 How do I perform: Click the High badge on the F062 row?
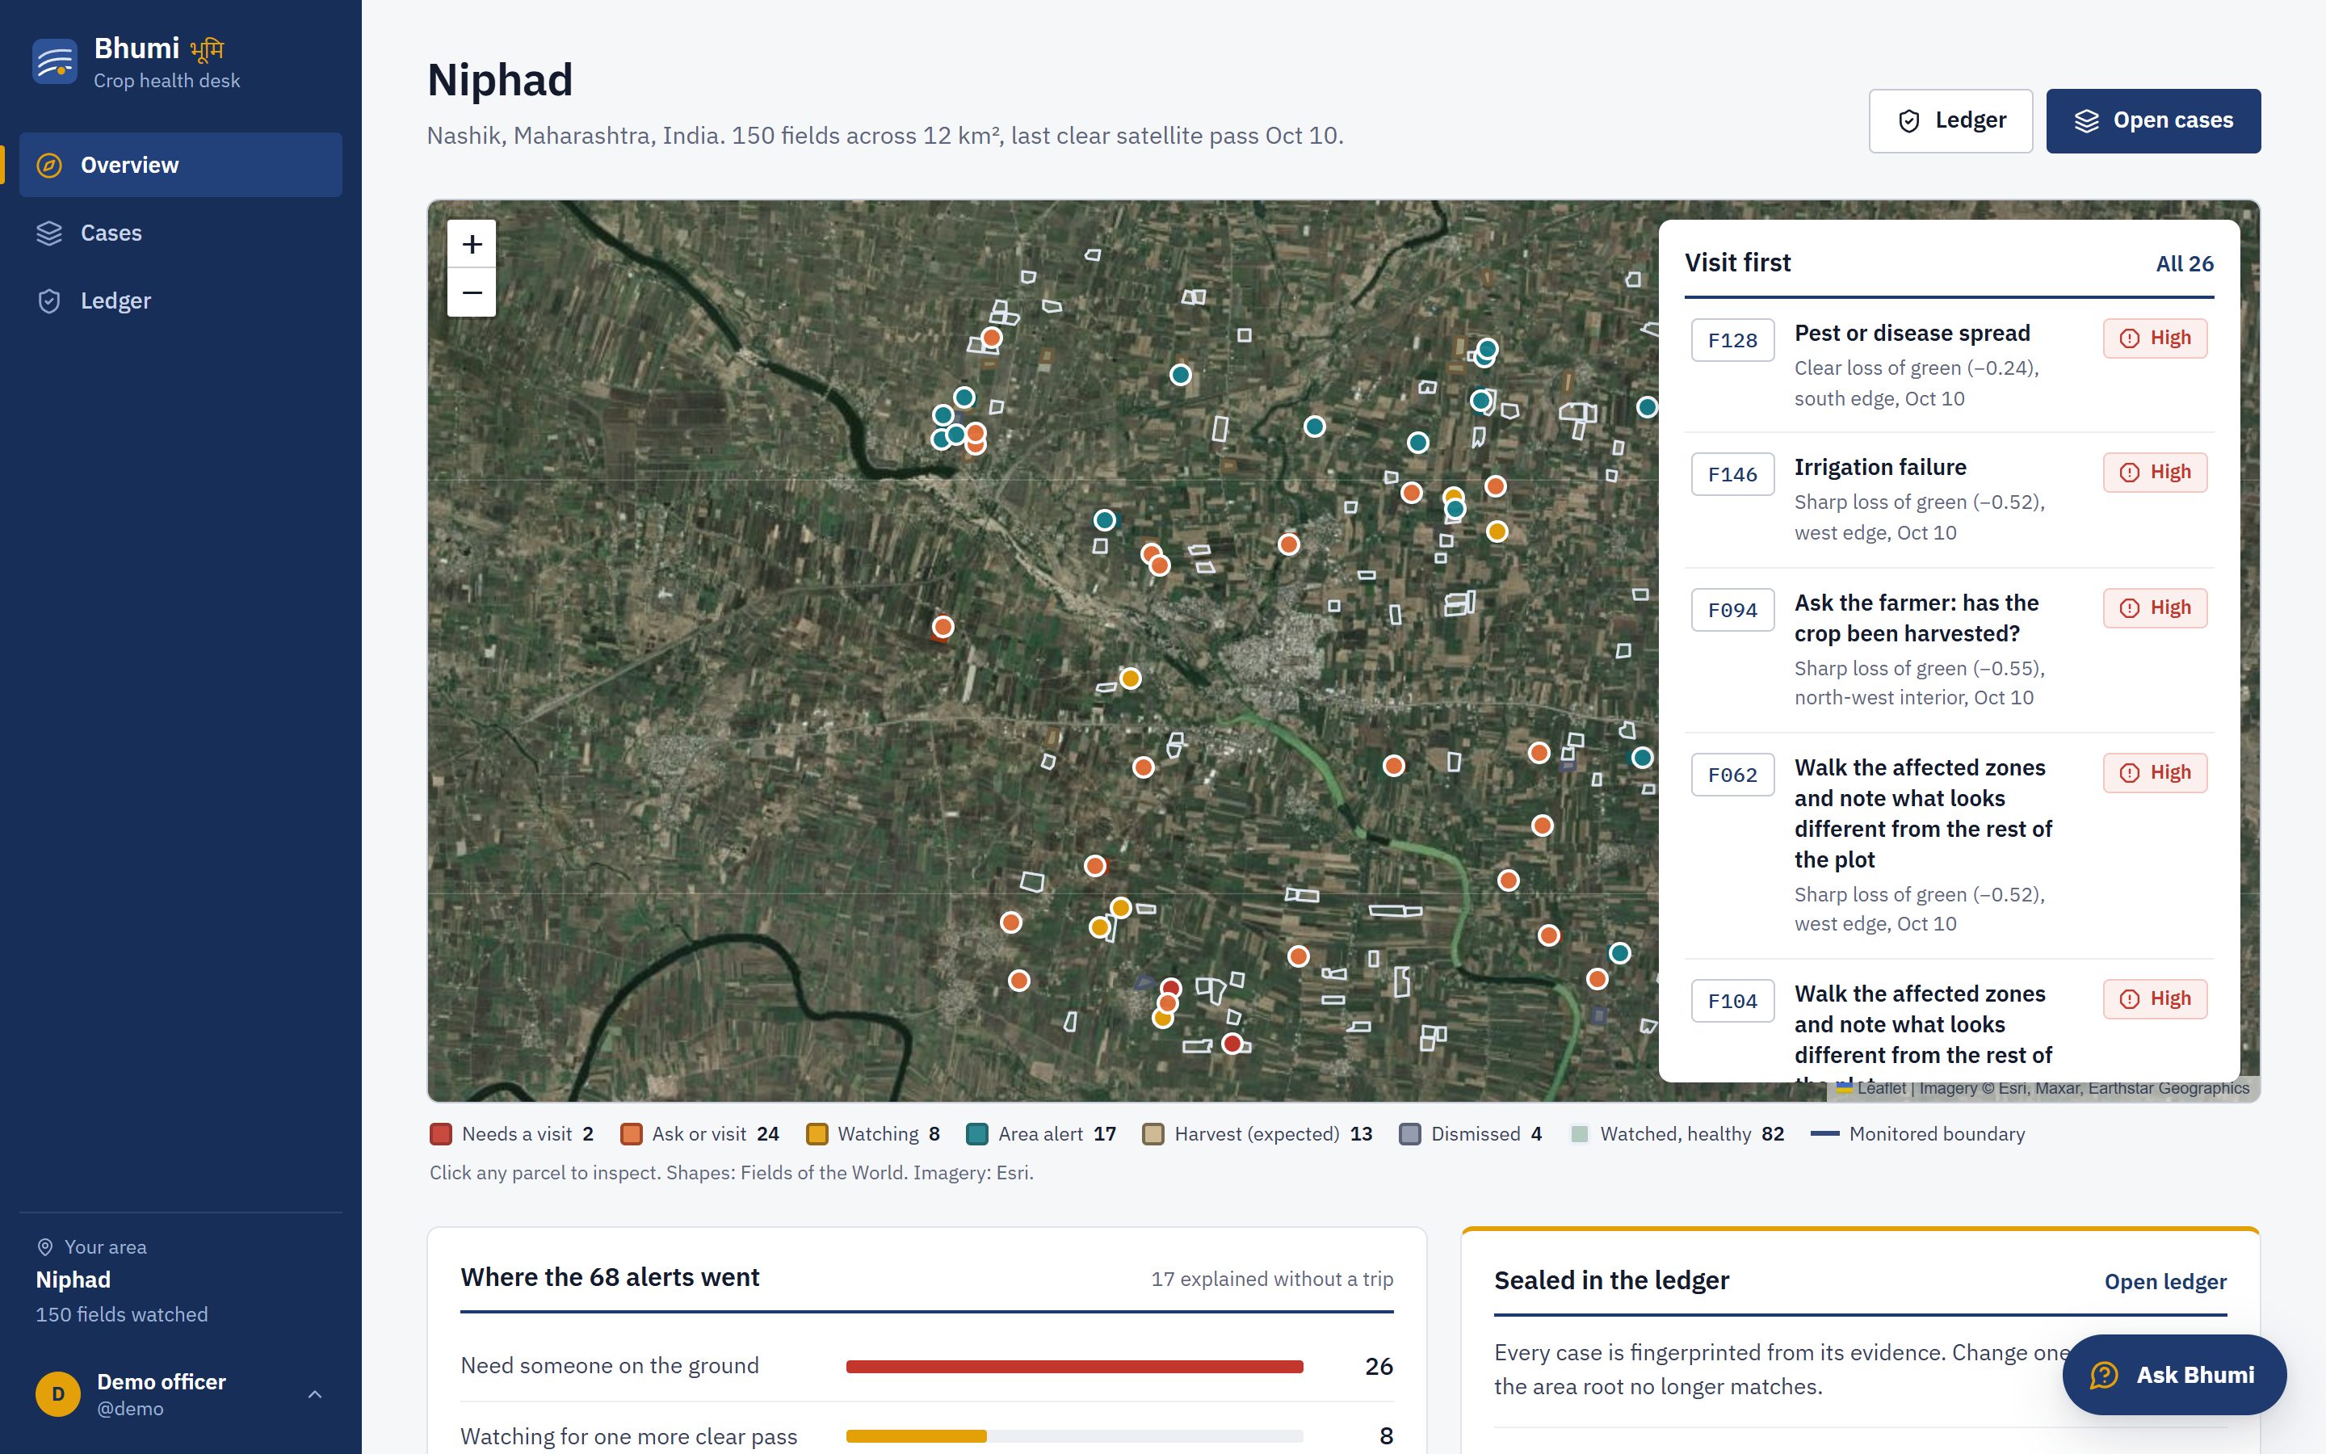point(2155,772)
